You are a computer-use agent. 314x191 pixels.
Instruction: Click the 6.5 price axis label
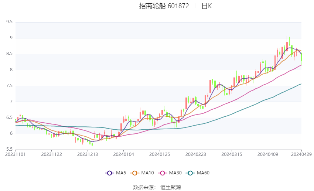pyautogui.click(x=9, y=117)
